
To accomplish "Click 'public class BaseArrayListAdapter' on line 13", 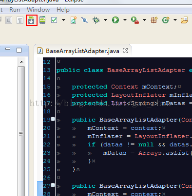I will [121, 70].
